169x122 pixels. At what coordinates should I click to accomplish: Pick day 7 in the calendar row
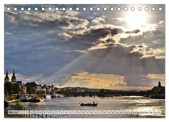click(57, 112)
